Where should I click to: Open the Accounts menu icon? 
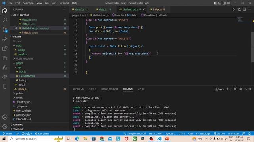pos(5,117)
